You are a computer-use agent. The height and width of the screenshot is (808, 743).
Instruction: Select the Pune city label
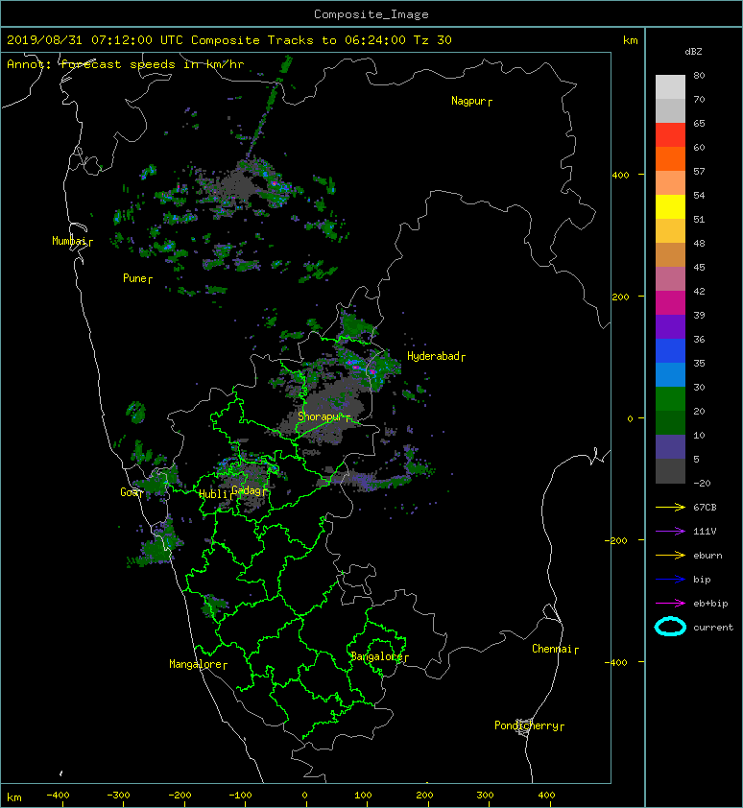(137, 279)
